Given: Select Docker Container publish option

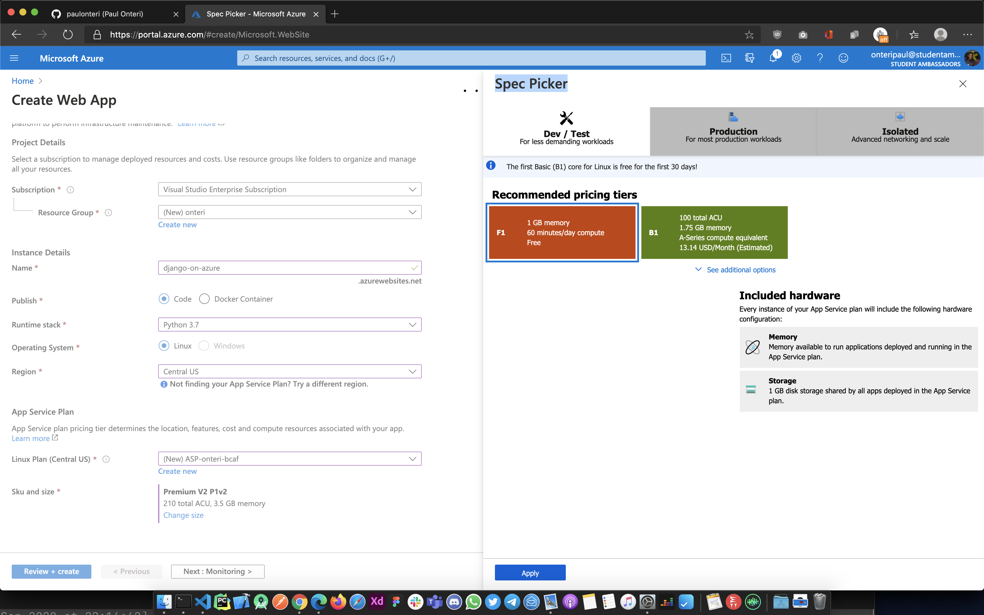Looking at the screenshot, I should pyautogui.click(x=204, y=298).
